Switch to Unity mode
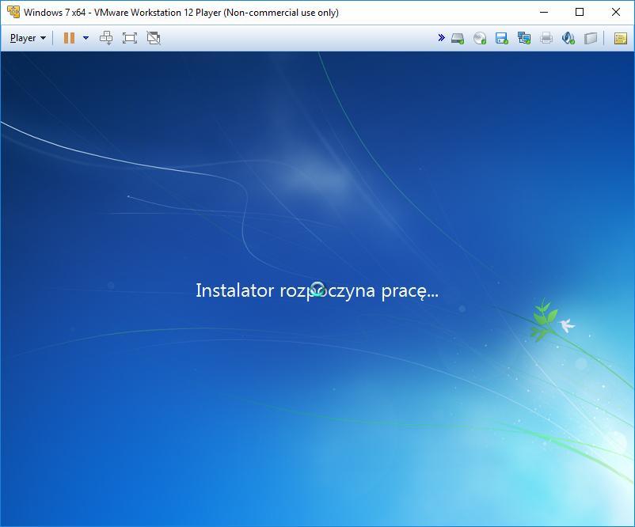Viewport: 635px width, 527px height. pos(154,38)
